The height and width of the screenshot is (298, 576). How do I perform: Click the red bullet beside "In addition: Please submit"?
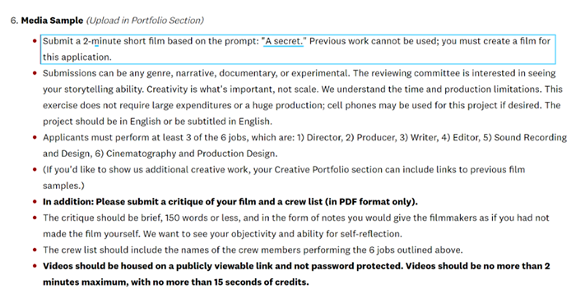click(35, 202)
